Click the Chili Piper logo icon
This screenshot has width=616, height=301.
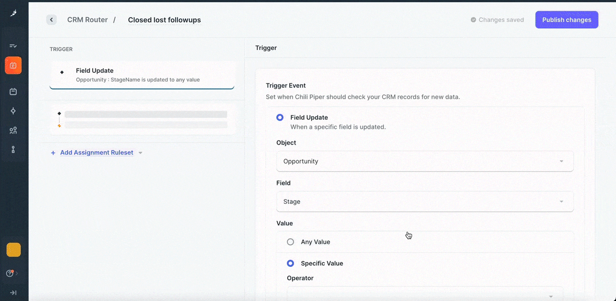click(x=13, y=13)
